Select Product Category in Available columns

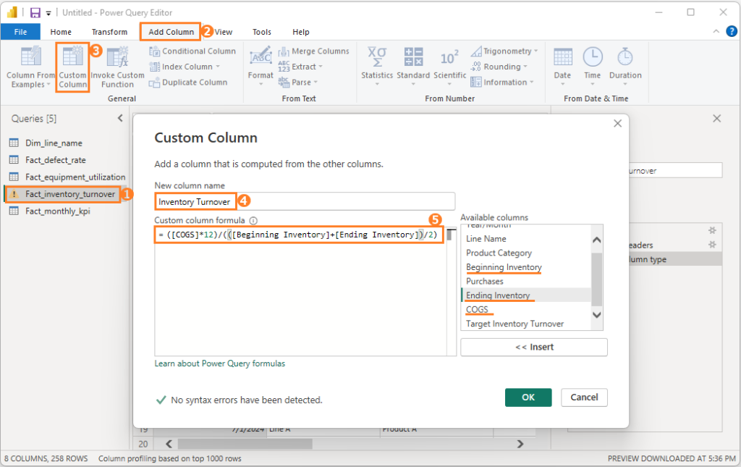coord(499,253)
